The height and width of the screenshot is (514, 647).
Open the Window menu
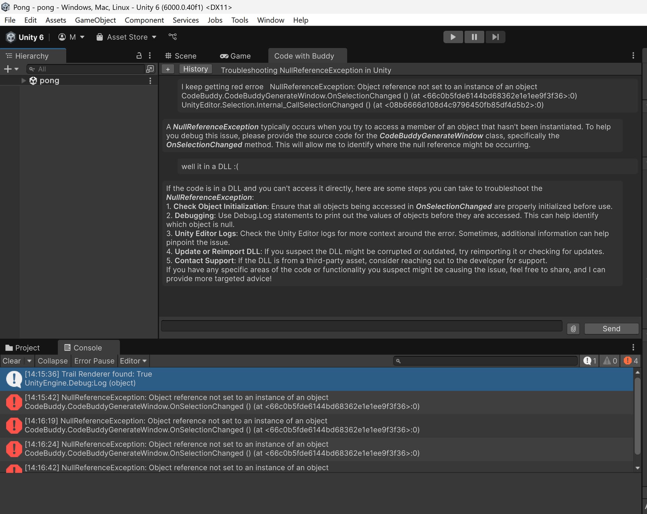[x=271, y=20]
